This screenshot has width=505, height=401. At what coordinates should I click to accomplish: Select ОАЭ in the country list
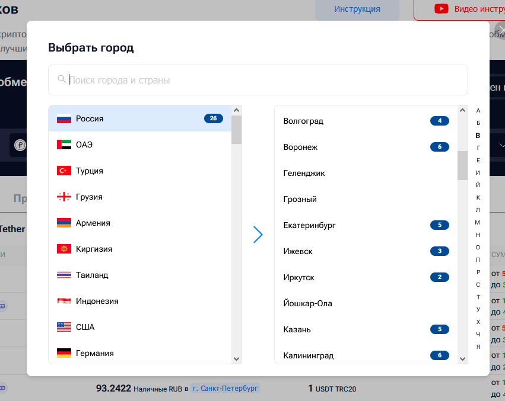click(140, 145)
